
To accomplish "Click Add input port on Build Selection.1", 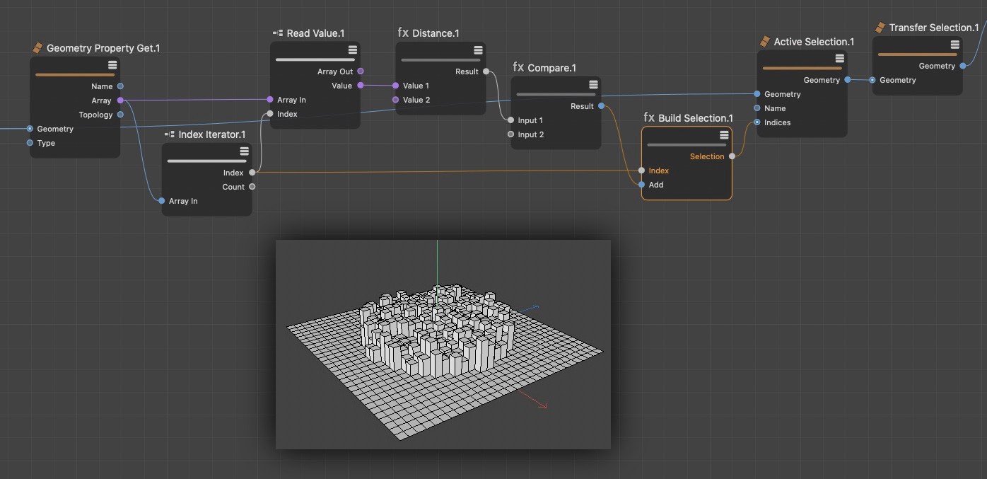I will 641,185.
